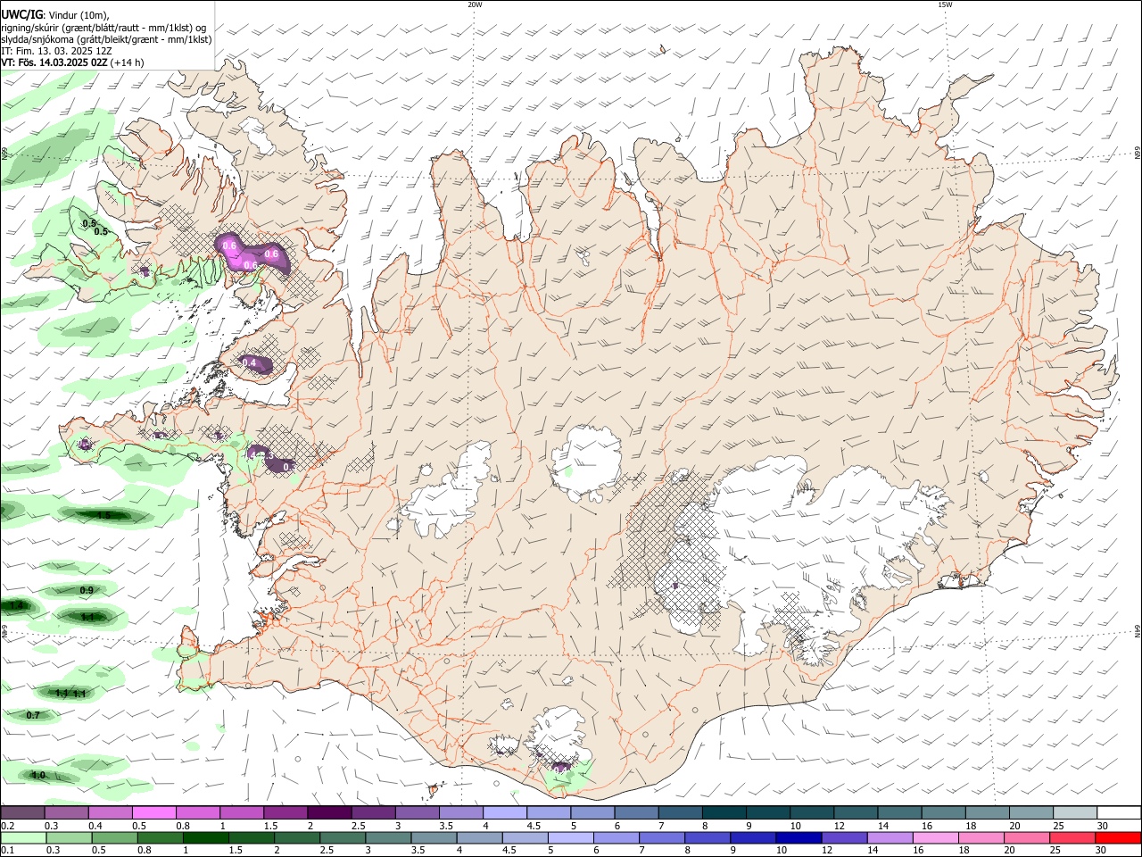This screenshot has width=1142, height=857.
Task: Select the darkest green swatch between 1 and 1.5
Action: [205, 837]
